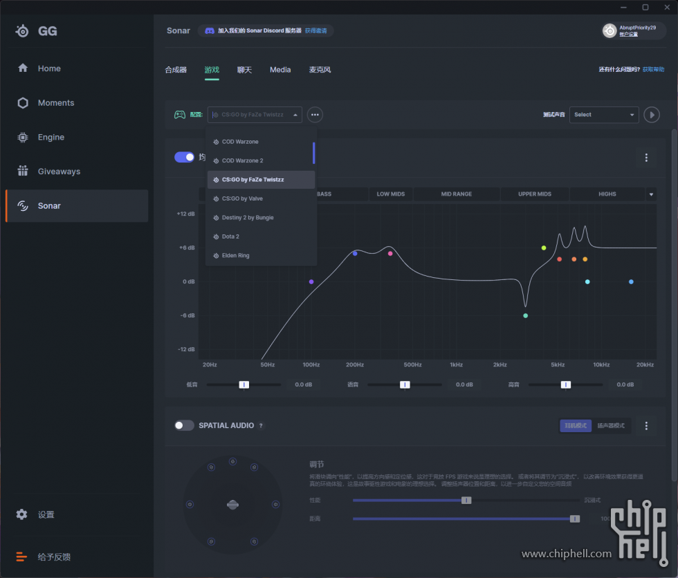Click the Spatial Audio help question mark
Image resolution: width=678 pixels, height=578 pixels.
261,425
